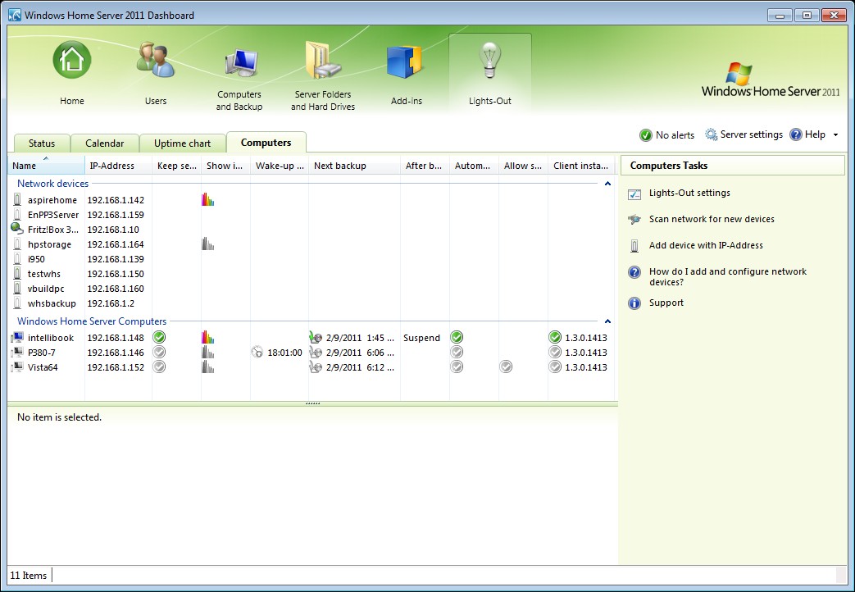Image resolution: width=855 pixels, height=592 pixels.
Task: Collapse the Network devices group
Action: click(607, 184)
